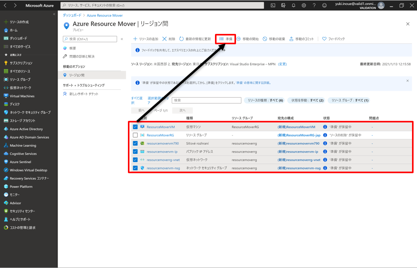Open ダッシュボード in the sidebar
The height and width of the screenshot is (268, 417).
[15, 38]
